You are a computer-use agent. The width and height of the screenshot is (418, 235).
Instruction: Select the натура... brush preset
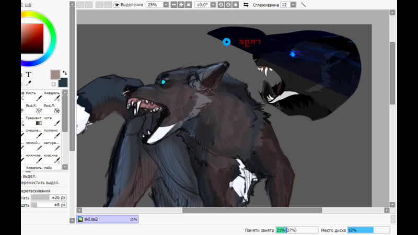tap(52, 146)
